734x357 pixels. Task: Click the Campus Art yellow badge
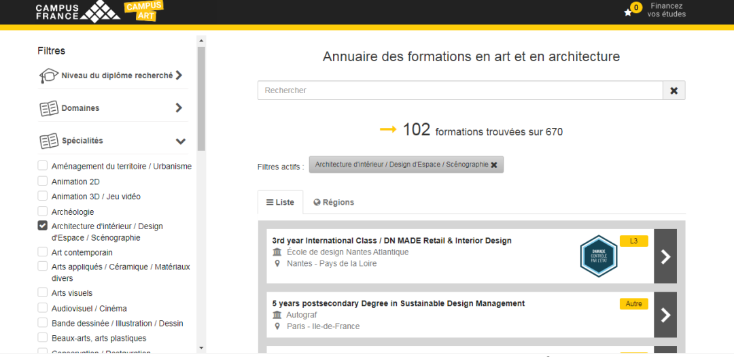[143, 11]
